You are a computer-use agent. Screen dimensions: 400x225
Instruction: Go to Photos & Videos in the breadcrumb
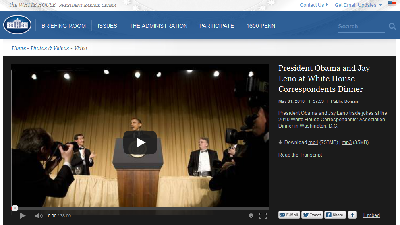pos(50,48)
